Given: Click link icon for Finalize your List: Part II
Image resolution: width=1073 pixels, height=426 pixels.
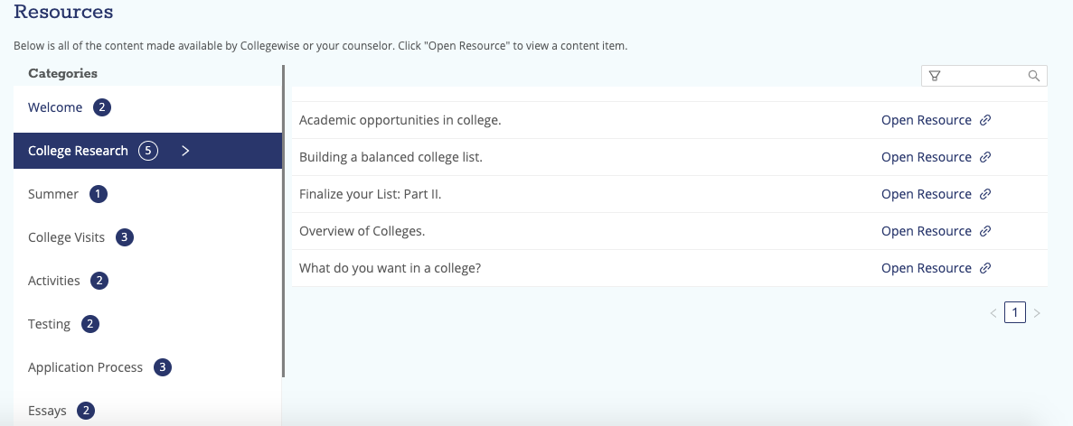Looking at the screenshot, I should tap(985, 194).
